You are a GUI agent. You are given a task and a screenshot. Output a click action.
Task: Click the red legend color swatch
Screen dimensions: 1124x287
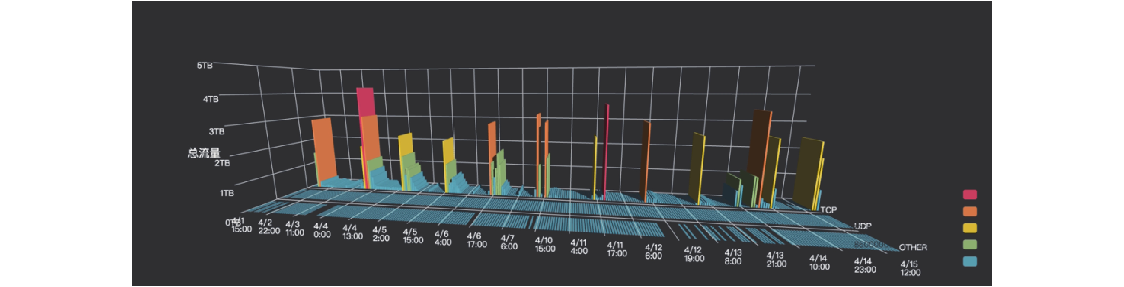pyautogui.click(x=969, y=195)
